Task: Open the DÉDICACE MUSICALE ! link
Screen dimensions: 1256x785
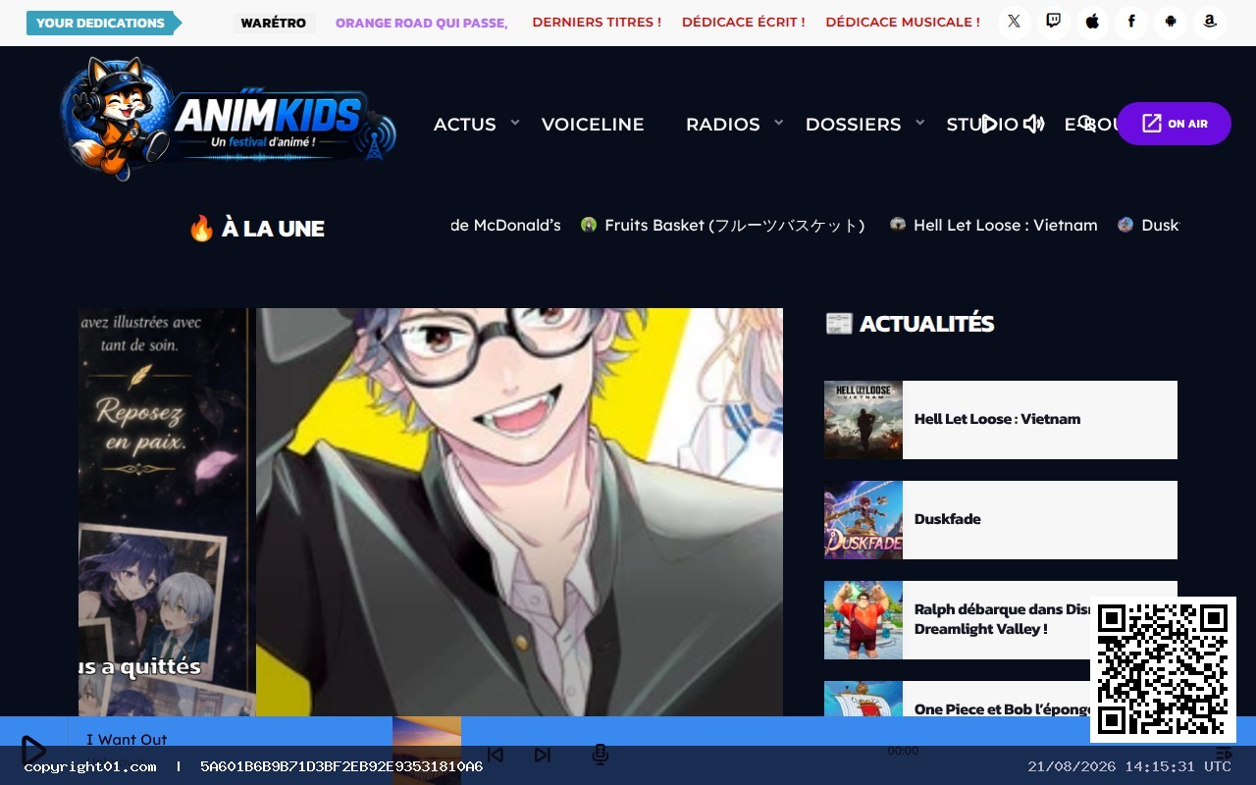Action: [x=903, y=22]
